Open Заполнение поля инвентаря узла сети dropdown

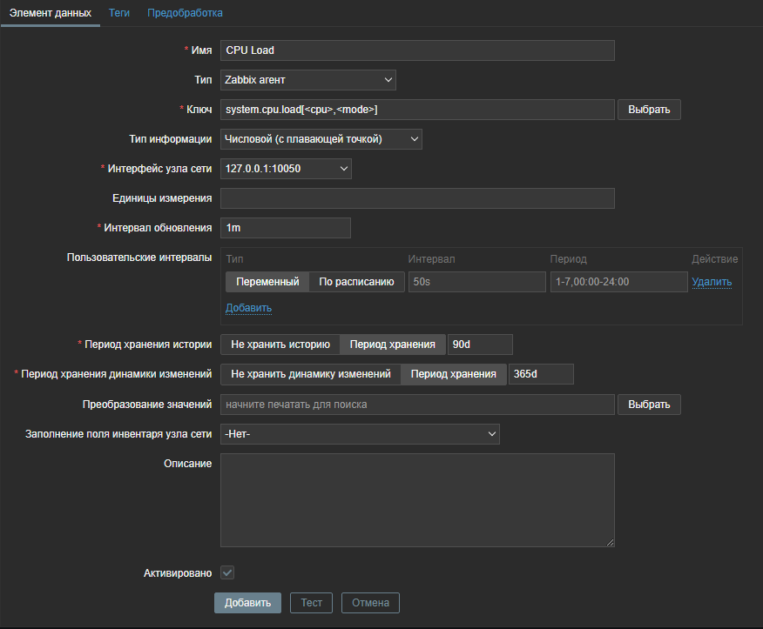tap(360, 434)
